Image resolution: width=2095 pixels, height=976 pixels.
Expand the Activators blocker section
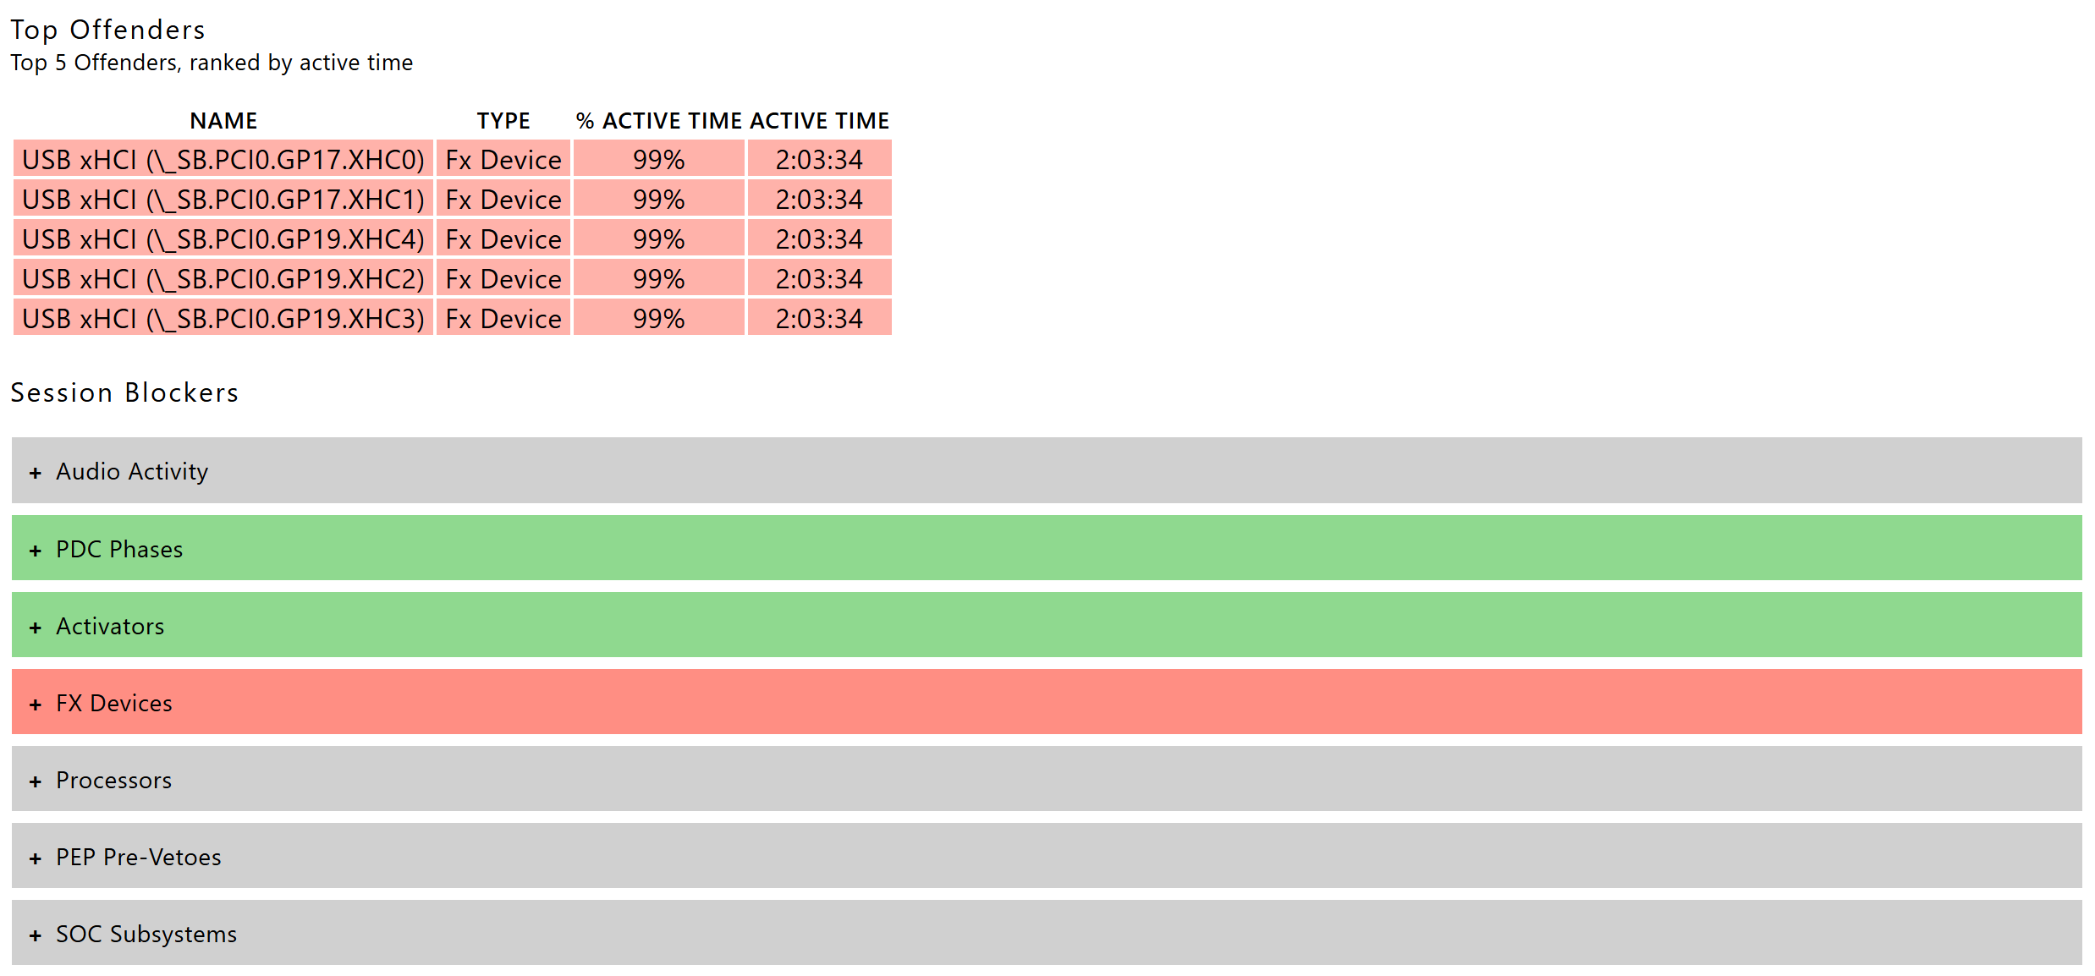[x=110, y=626]
